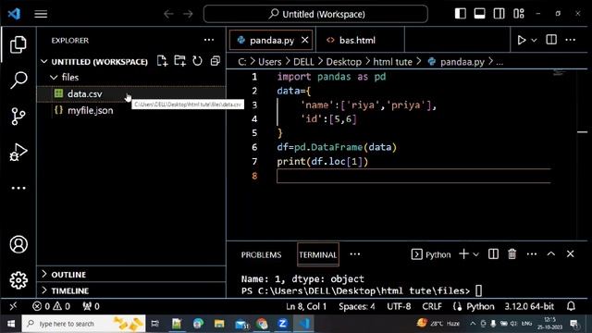The width and height of the screenshot is (592, 333).
Task: Toggle bottom panel visibility
Action: click(x=479, y=14)
